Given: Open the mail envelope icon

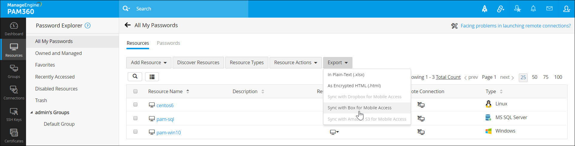Looking at the screenshot, I should 549,9.
